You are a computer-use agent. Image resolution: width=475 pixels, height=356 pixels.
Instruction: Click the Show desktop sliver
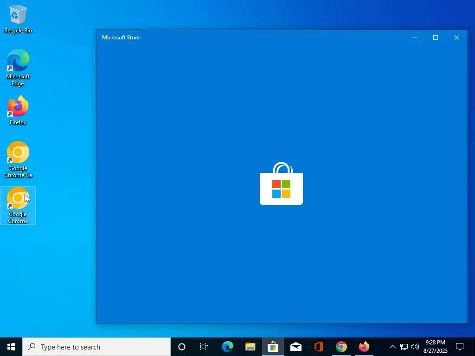tap(474, 347)
